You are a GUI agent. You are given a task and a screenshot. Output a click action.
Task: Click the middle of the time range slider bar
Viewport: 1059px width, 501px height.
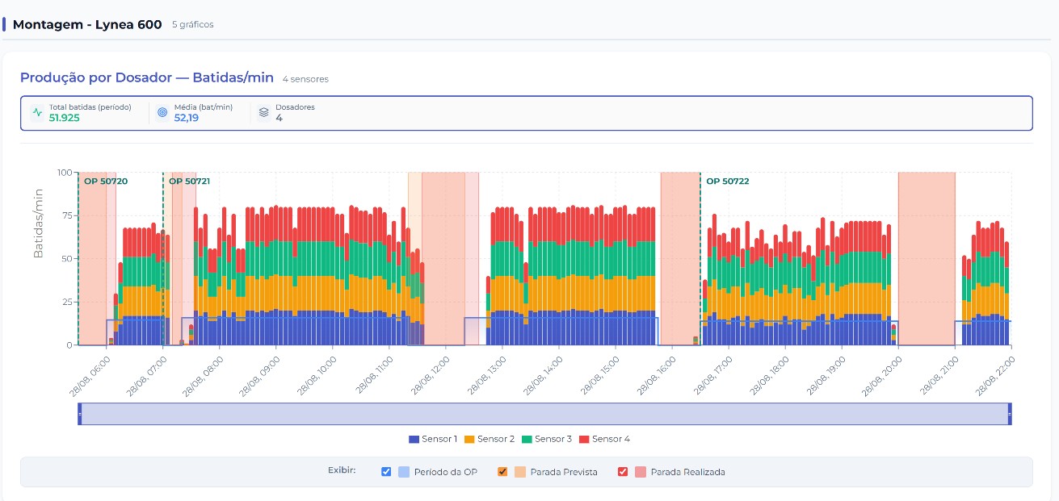(x=544, y=414)
